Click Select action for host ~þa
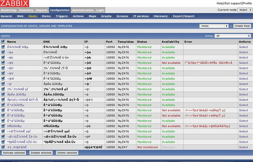Viewport: 253px width, 162px height. (x=244, y=52)
